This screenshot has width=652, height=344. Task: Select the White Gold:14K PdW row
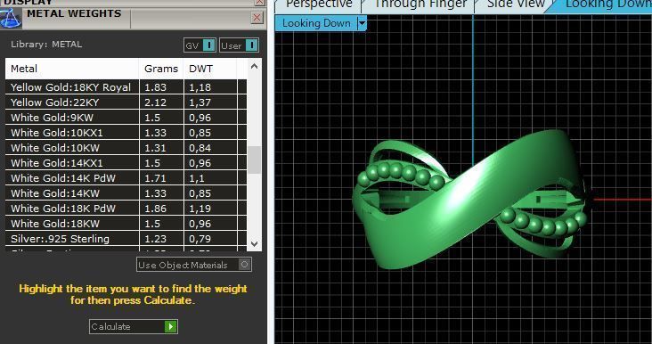(x=126, y=178)
